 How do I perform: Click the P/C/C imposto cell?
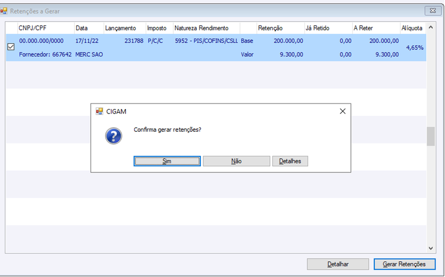(155, 41)
